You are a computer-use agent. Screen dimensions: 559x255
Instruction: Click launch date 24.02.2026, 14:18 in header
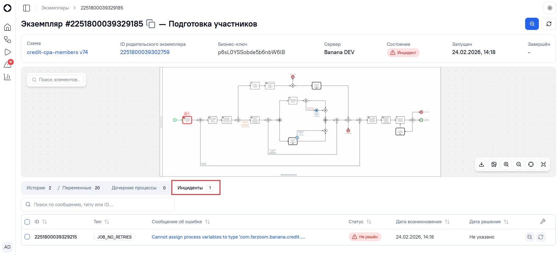click(x=474, y=52)
